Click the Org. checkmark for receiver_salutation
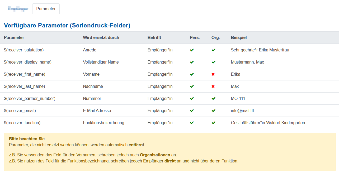 (x=213, y=50)
